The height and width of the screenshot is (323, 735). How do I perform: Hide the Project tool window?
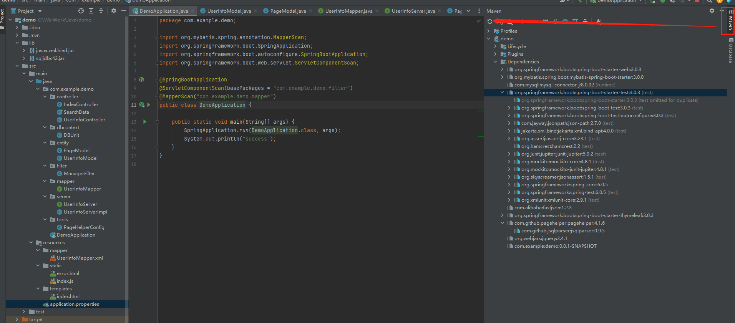click(x=123, y=11)
